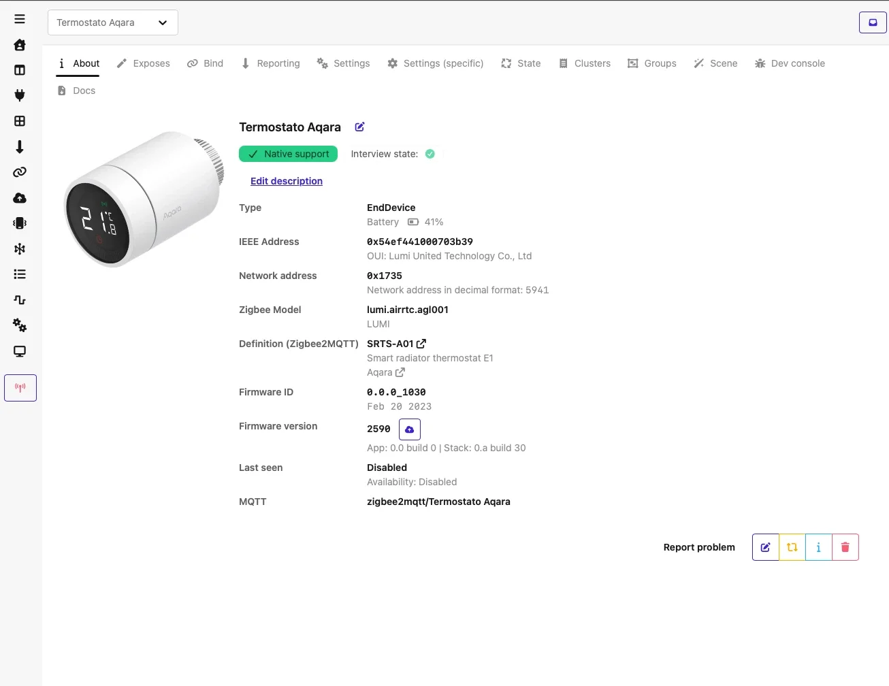889x686 pixels.
Task: Open the down-arrow icon in the sidebar
Action: (20, 146)
